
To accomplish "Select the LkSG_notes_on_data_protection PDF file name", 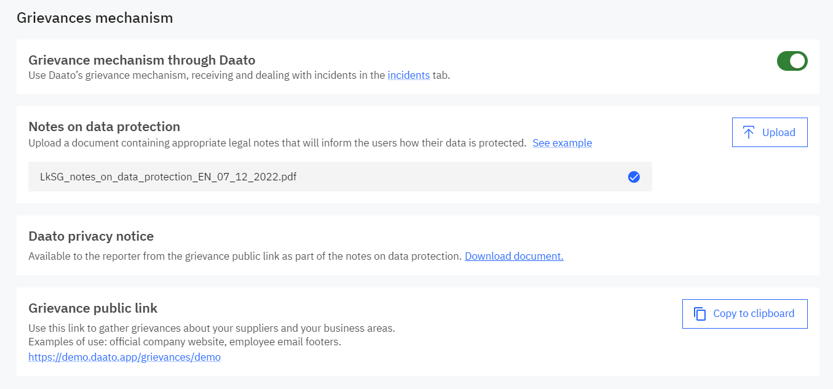I will click(x=169, y=177).
